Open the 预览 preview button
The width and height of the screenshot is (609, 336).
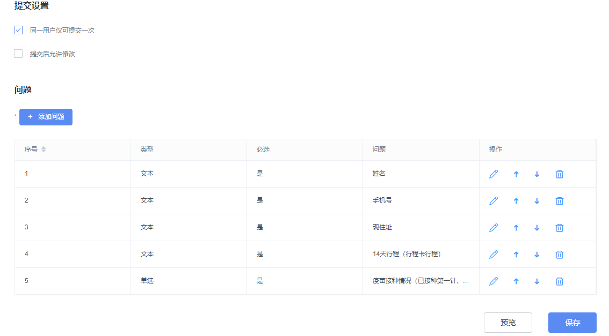pyautogui.click(x=508, y=323)
